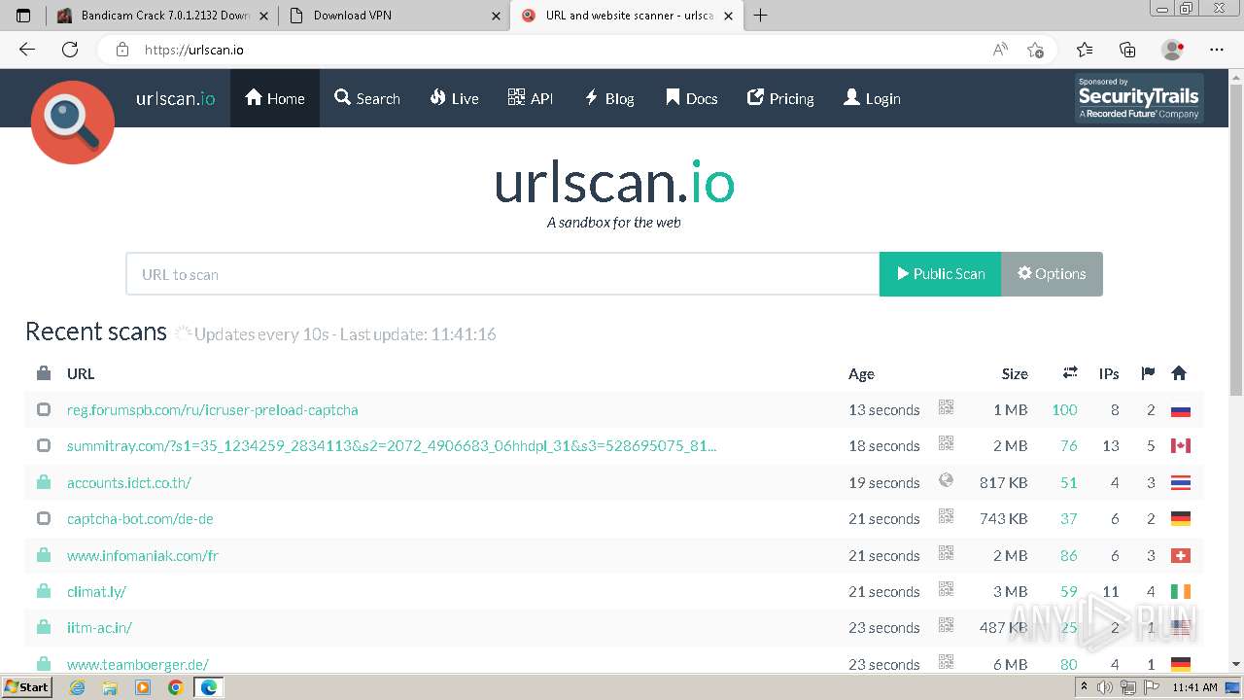The width and height of the screenshot is (1244, 700).
Task: Click the lock column header icon
Action: (44, 373)
